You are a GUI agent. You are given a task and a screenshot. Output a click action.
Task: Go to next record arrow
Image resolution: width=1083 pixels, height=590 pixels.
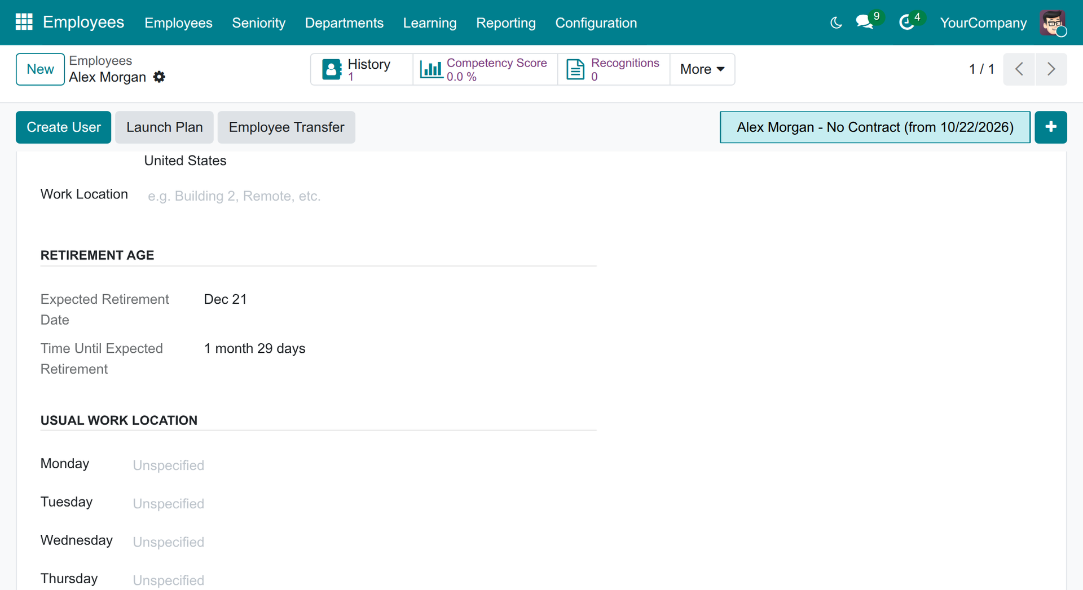tap(1051, 69)
